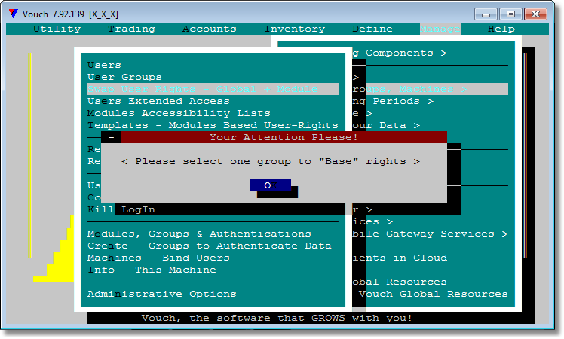Click the OK button in the attention dialog
564x339 pixels.
(271, 185)
